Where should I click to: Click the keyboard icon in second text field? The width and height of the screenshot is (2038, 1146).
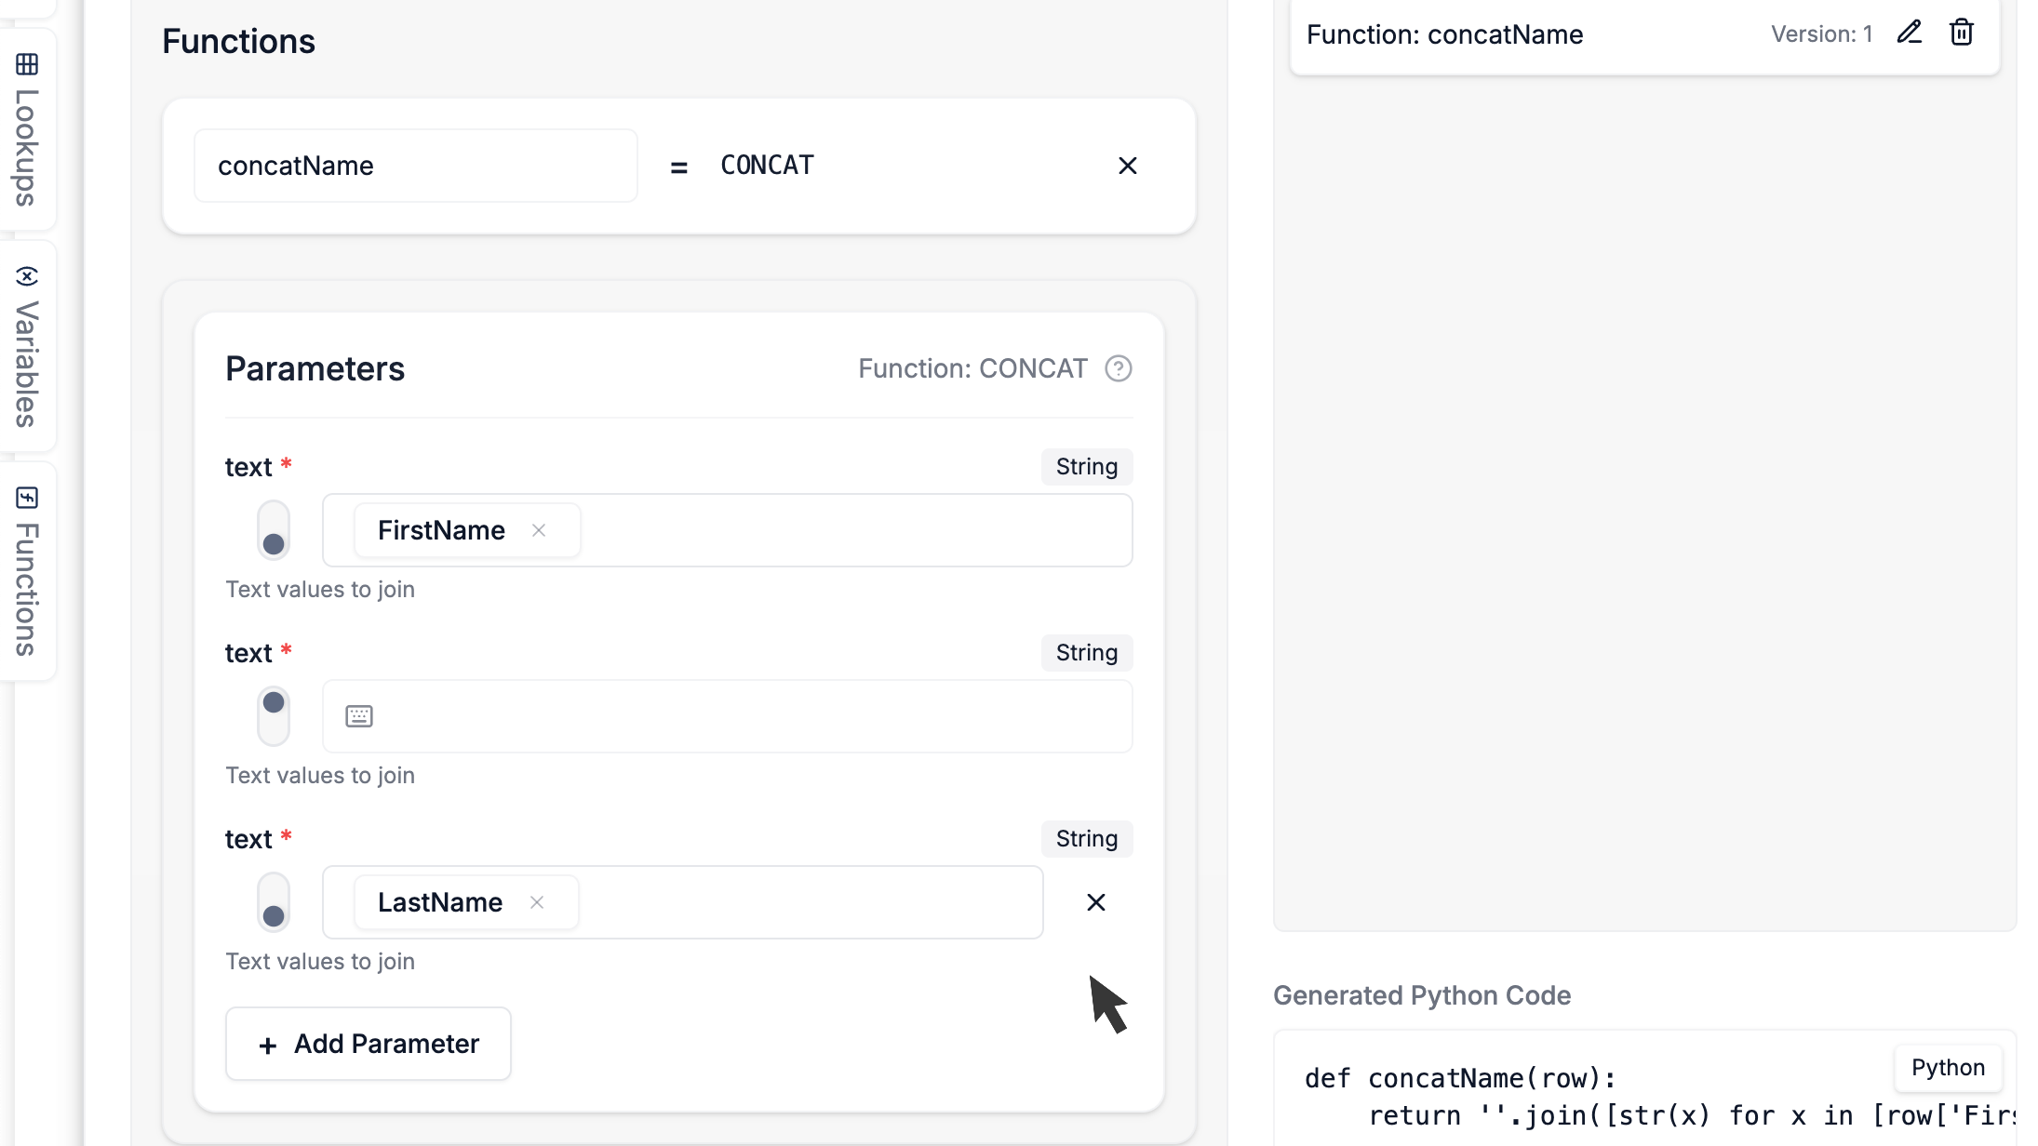pos(359,716)
